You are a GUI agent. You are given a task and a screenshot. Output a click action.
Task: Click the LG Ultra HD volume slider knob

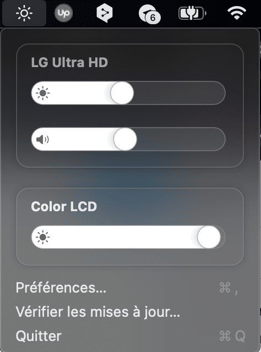coord(125,139)
